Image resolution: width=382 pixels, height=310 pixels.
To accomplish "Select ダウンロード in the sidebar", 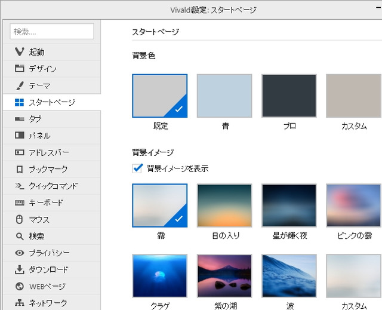I will tap(52, 270).
